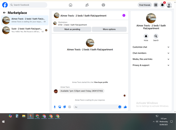
Task: Open the emoji picker smiley
Action: pos(120,107)
